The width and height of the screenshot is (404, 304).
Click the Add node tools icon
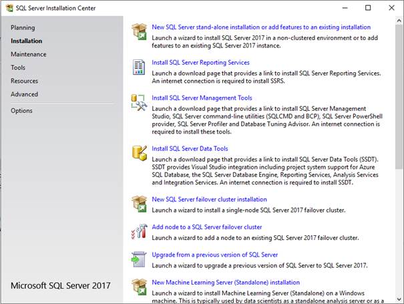(139, 231)
